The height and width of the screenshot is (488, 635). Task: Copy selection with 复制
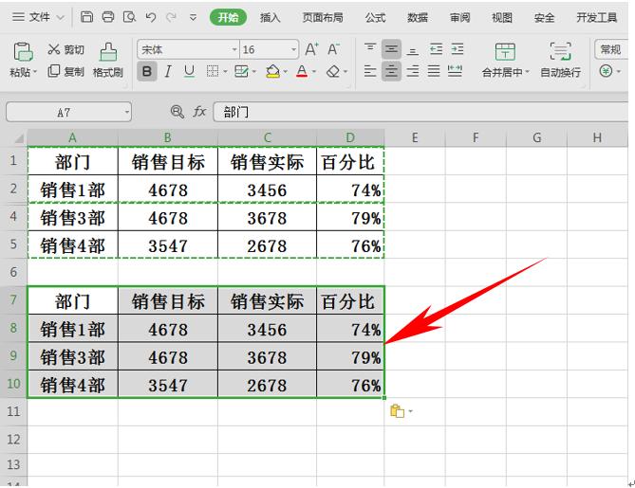pos(65,72)
